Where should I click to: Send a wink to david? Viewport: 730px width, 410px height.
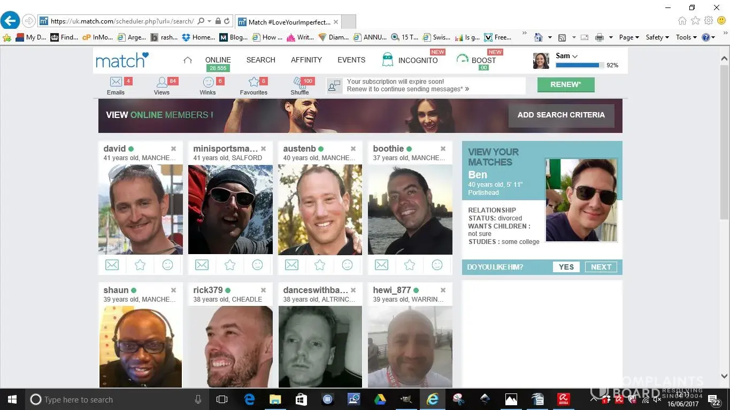tap(168, 265)
